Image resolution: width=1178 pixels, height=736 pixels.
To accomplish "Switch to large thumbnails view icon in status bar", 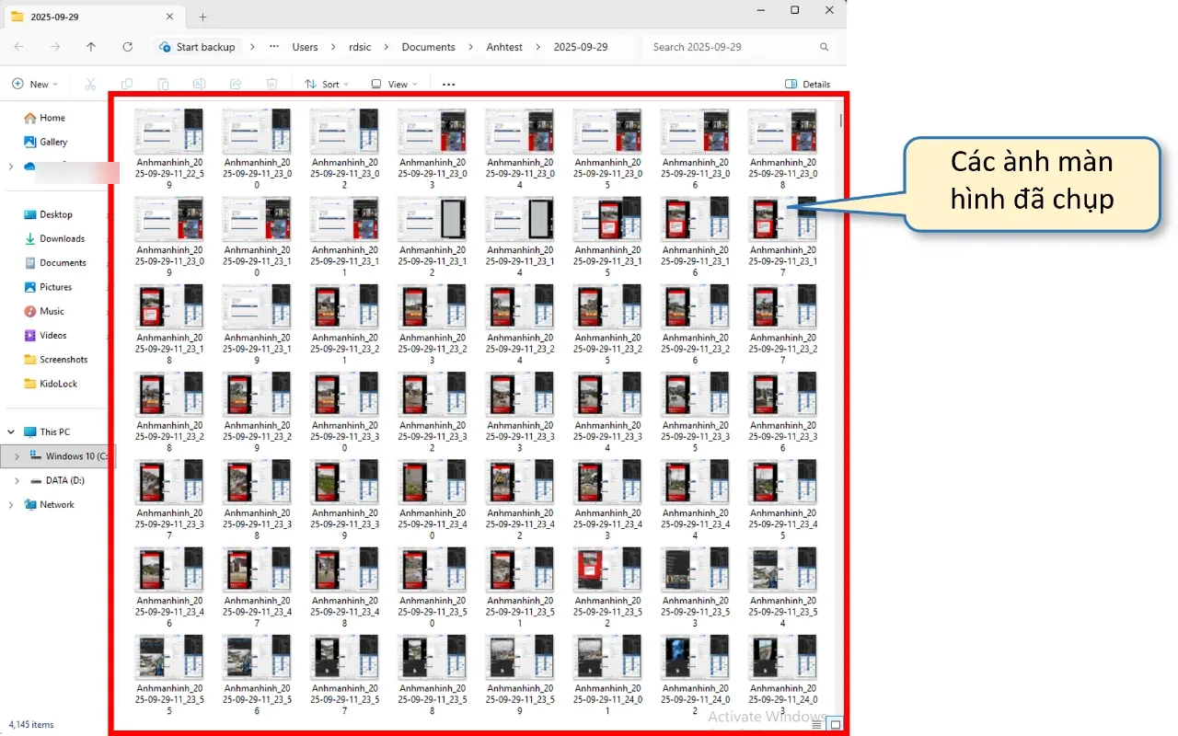I will pos(836,724).
